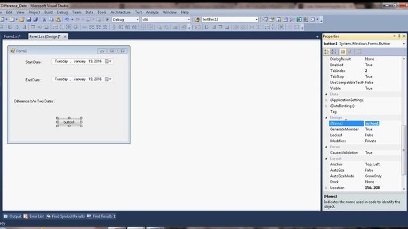Click the green Start Page toolbar icon
Viewport: 408px width, 229px height.
click(x=299, y=20)
